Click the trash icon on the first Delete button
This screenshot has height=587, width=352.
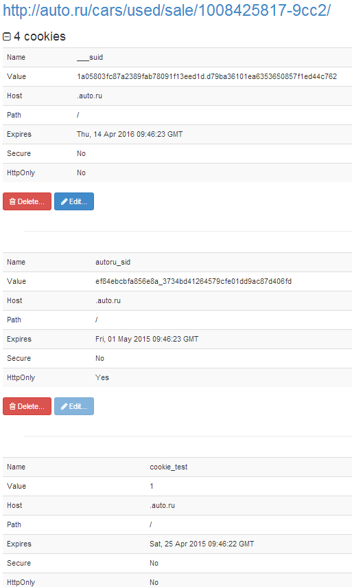(12, 201)
